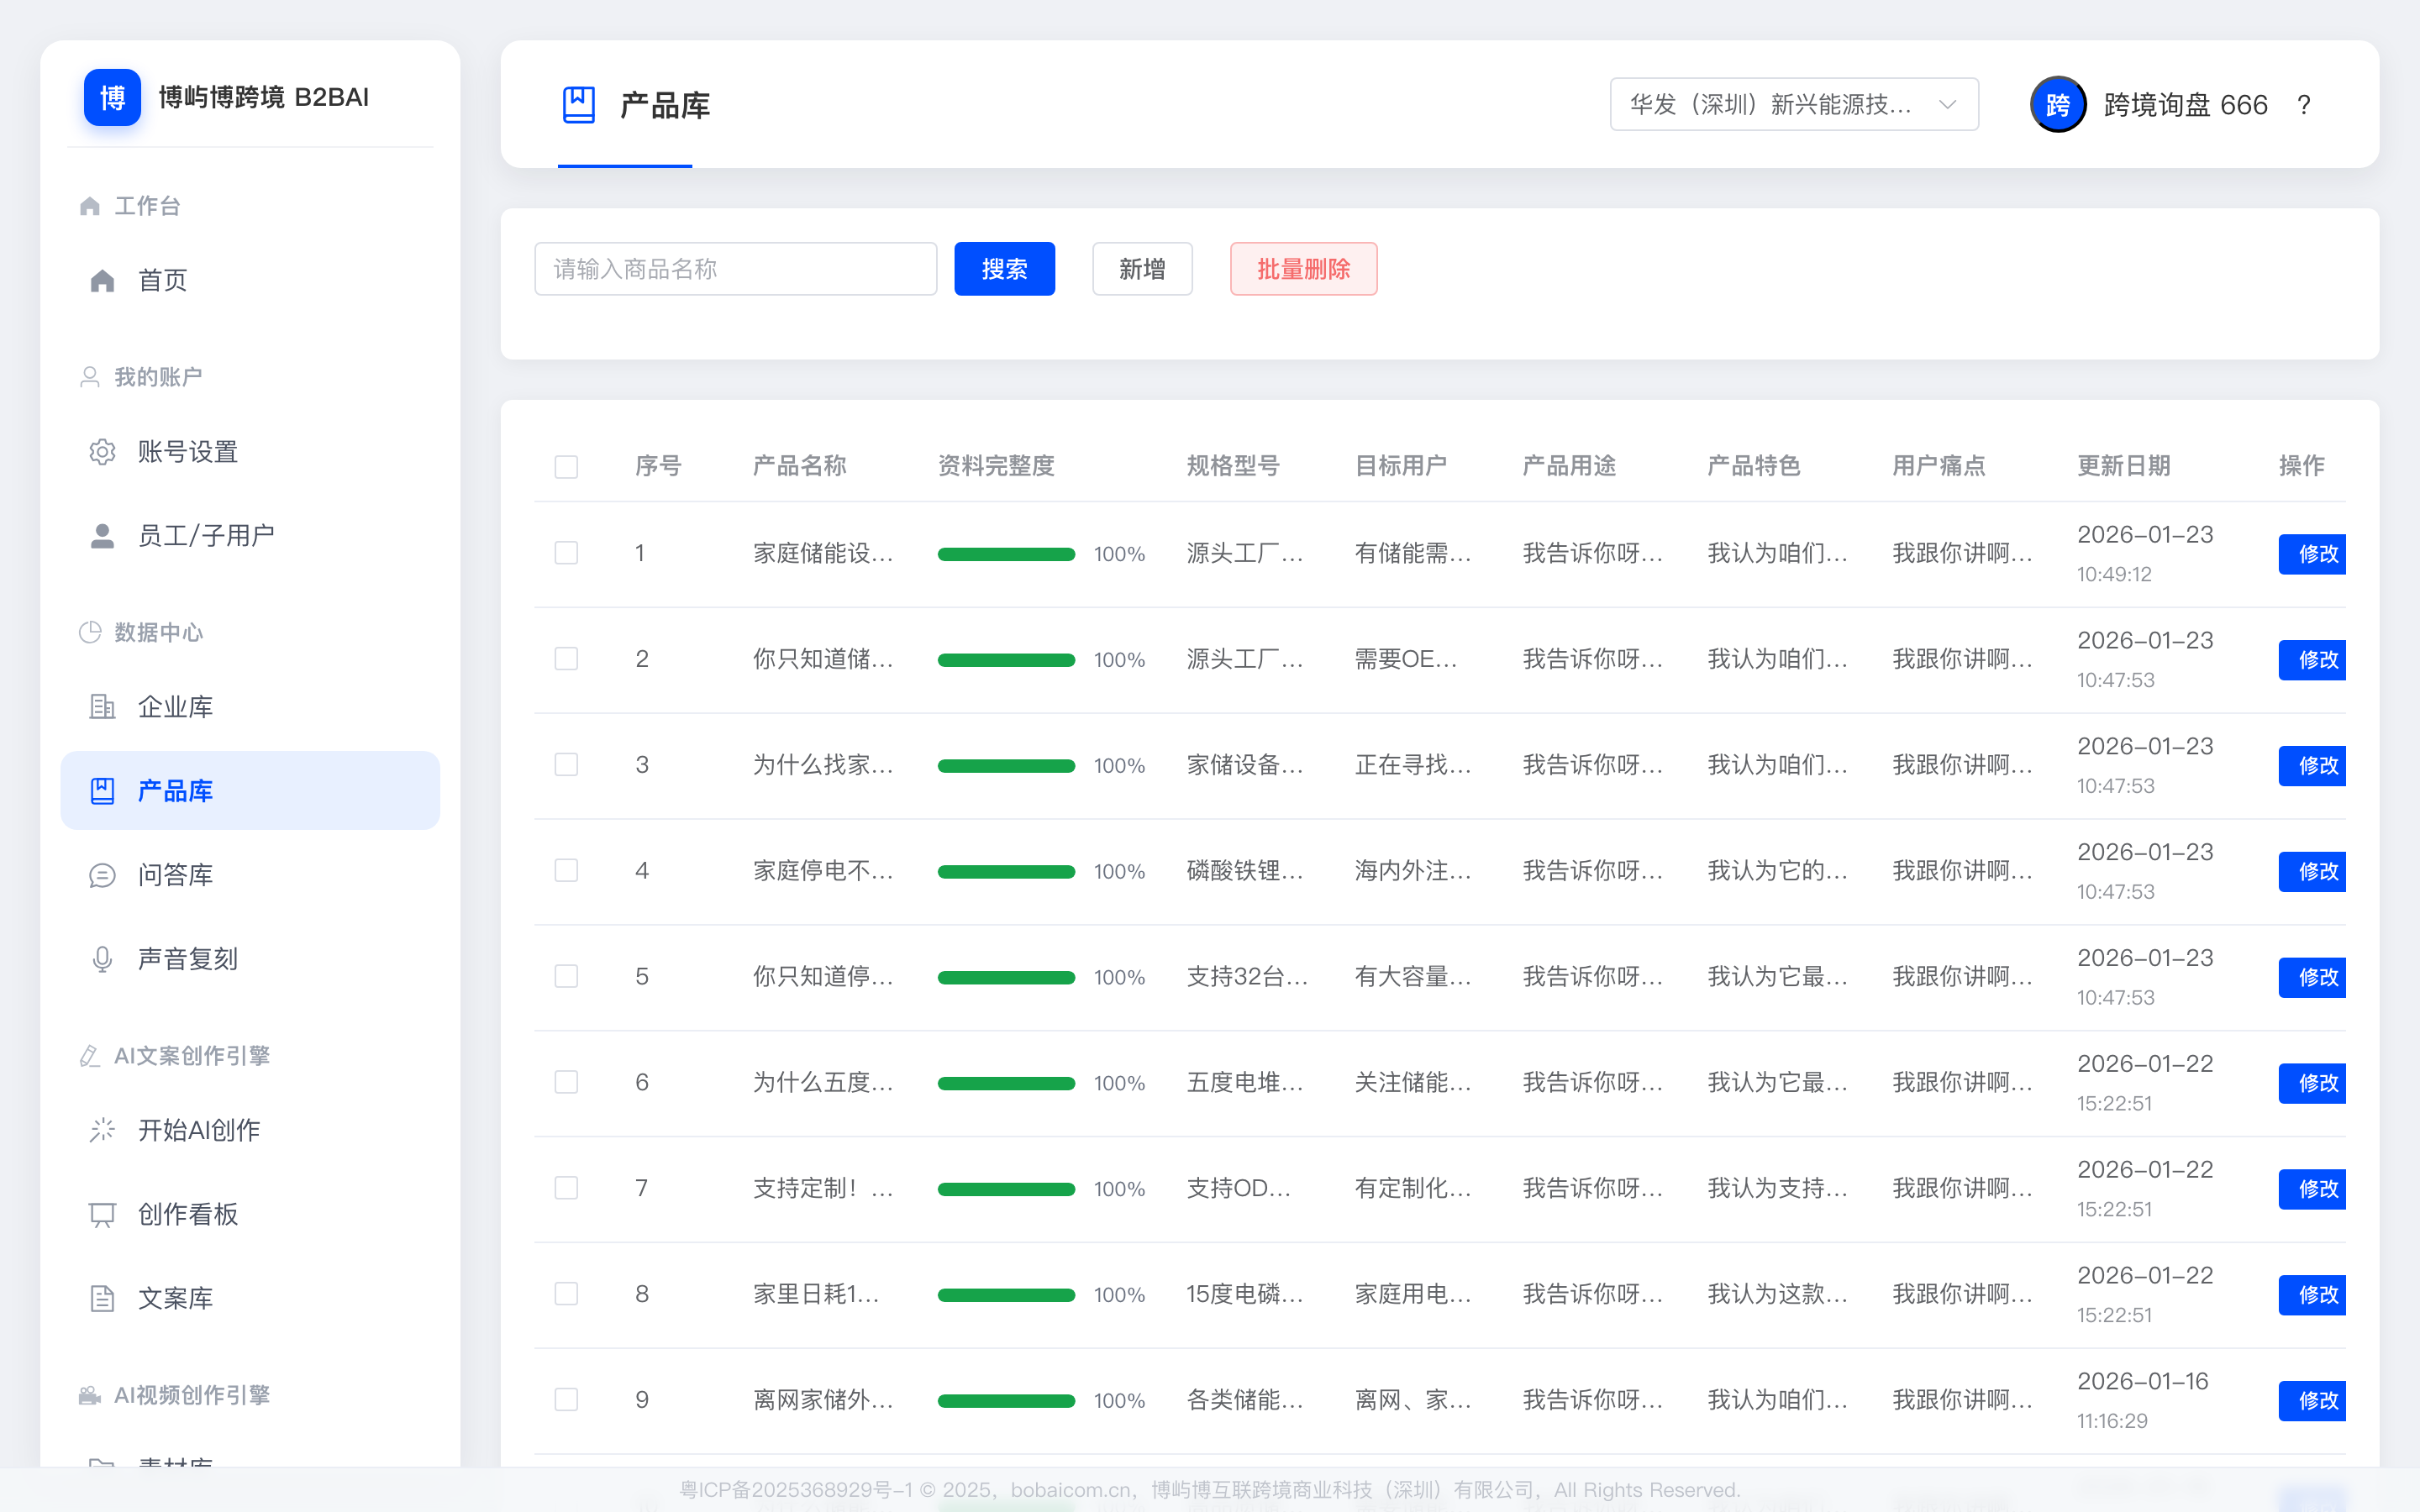Click the blue 跨 avatar icon
Screen dimensions: 2420x1512
(2058, 105)
